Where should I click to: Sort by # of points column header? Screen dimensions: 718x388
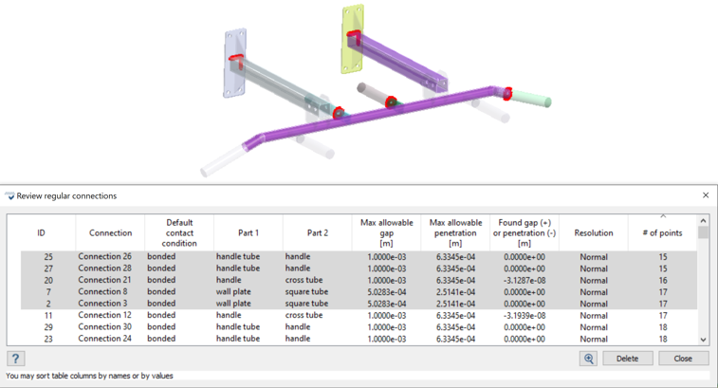[663, 232]
